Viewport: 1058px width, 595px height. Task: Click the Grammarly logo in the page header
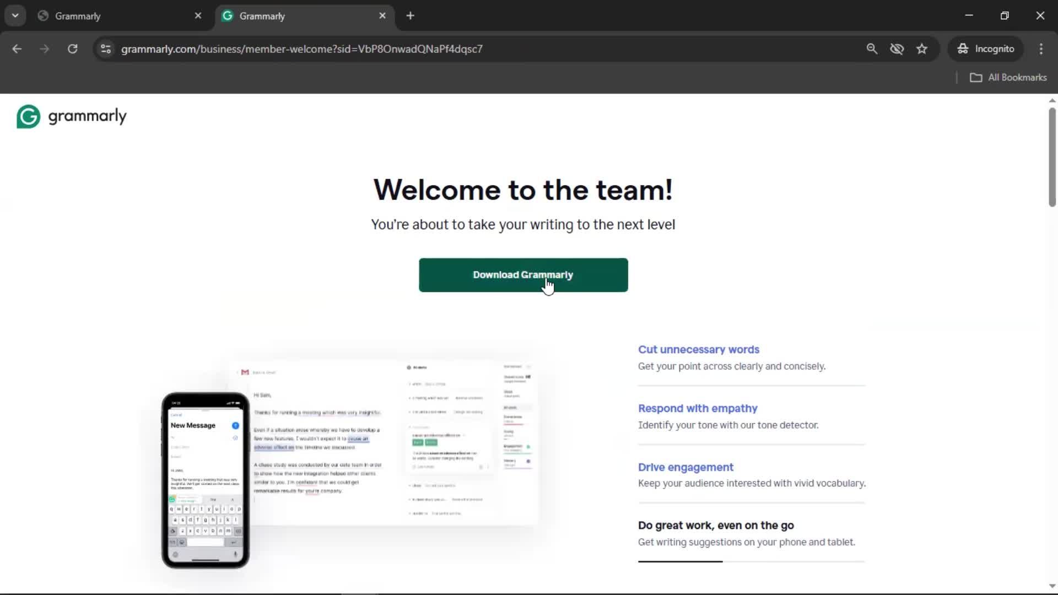pyautogui.click(x=72, y=116)
